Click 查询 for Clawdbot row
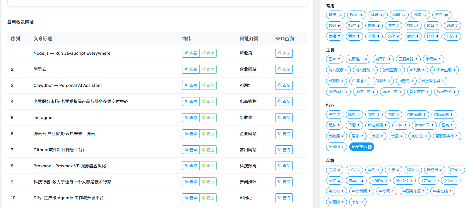Viewport: 469px width, 208px height. pos(284,85)
